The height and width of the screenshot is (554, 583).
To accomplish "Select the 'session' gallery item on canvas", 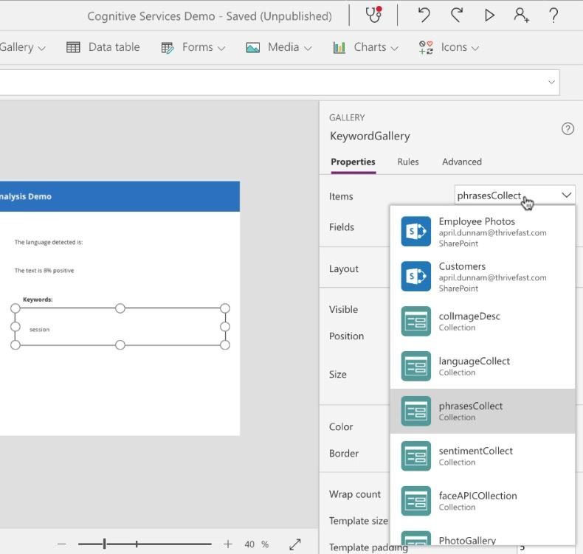I will click(x=39, y=330).
